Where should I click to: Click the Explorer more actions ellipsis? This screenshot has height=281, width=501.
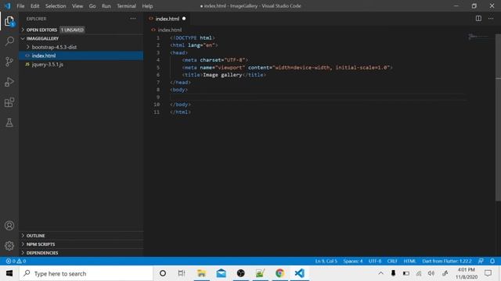pos(133,19)
